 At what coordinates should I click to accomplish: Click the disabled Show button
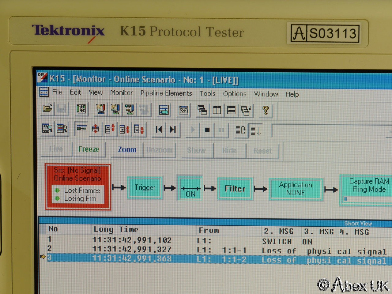pyautogui.click(x=197, y=150)
